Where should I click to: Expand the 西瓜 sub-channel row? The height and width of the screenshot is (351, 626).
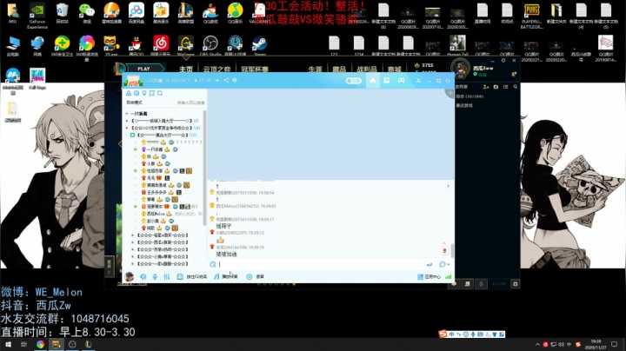pos(132,242)
